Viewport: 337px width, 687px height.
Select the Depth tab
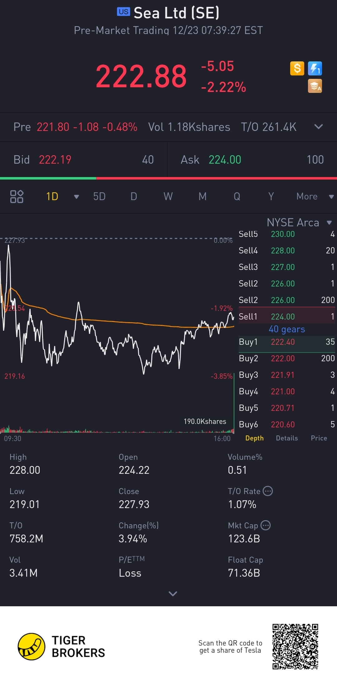tap(254, 438)
